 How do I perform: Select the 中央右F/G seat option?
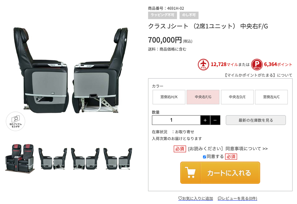(x=203, y=97)
